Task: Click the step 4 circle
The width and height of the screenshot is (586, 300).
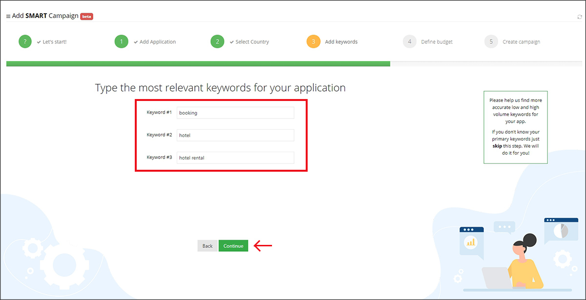Action: (410, 41)
